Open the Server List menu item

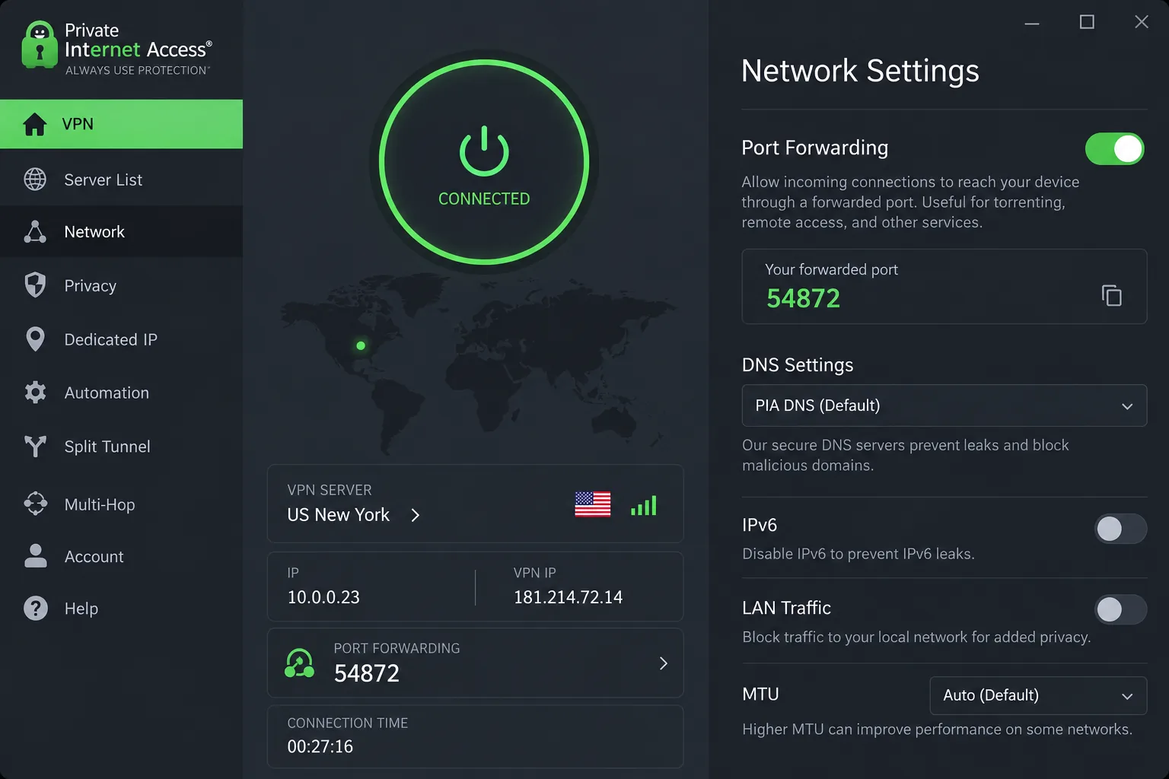point(121,180)
